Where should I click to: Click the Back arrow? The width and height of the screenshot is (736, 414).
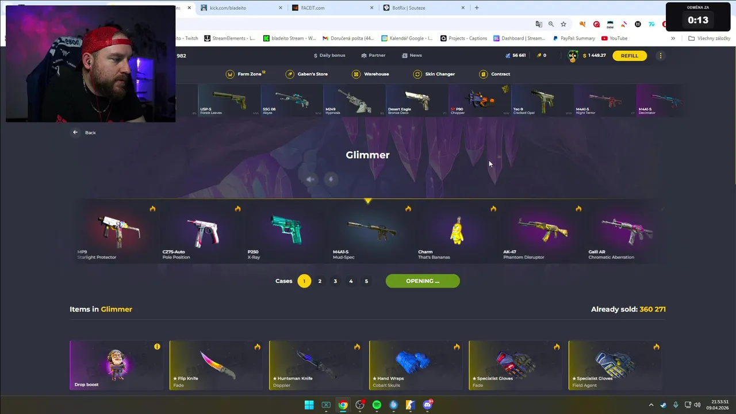tap(75, 132)
